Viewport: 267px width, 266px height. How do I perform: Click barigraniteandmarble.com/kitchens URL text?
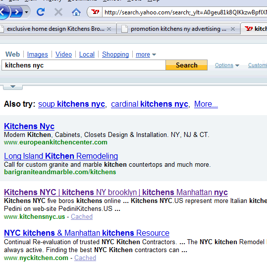coord(60,172)
